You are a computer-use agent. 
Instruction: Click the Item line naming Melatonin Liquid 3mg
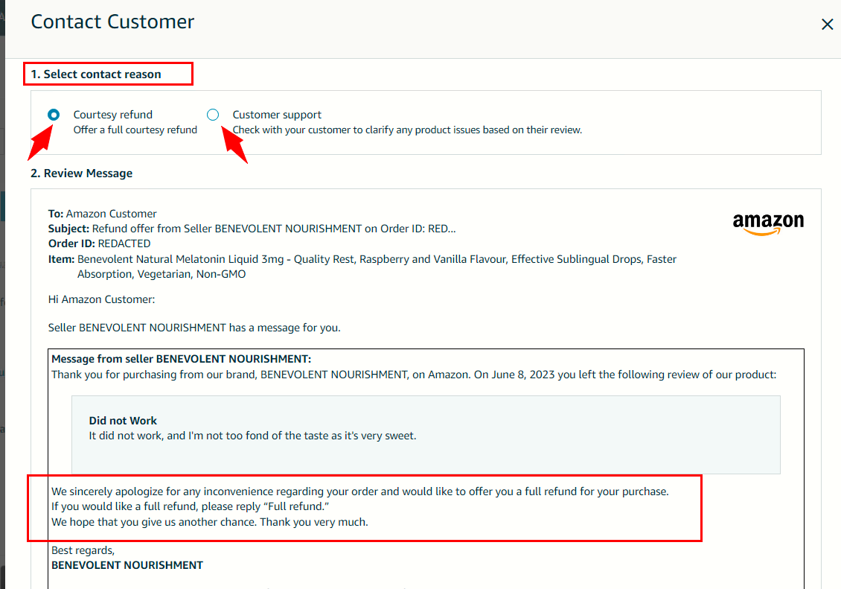tap(362, 259)
